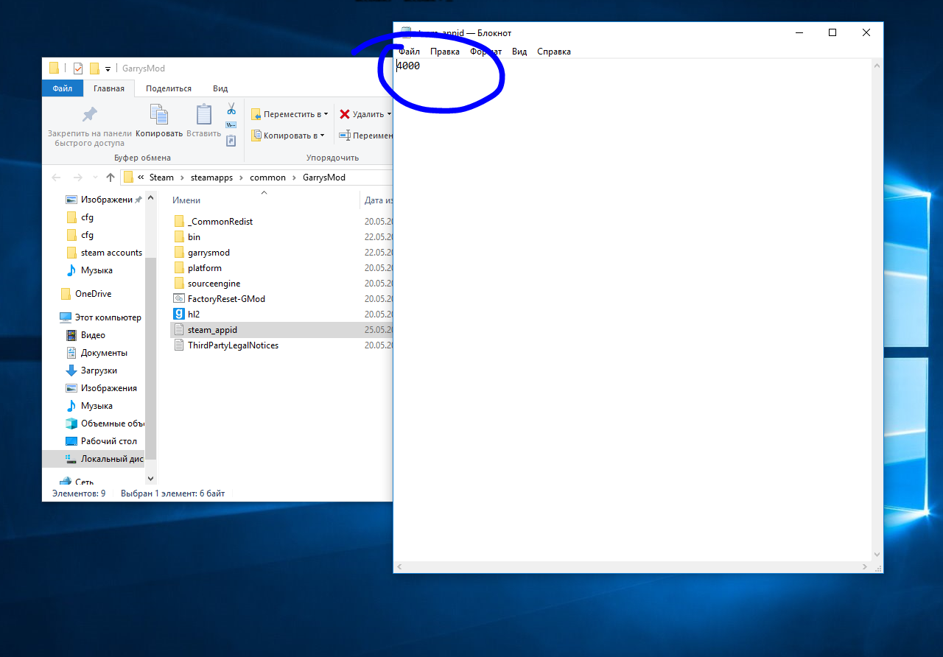
Task: Click the Вставить (Paste) clipboard icon
Action: coord(203,116)
